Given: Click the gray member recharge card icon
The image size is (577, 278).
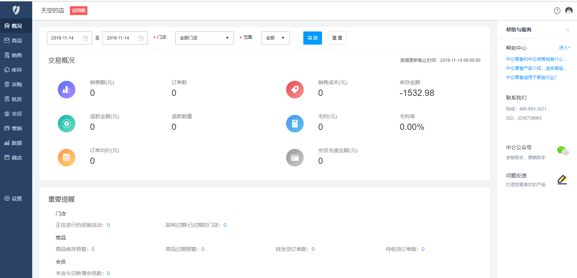Looking at the screenshot, I should pos(295,158).
